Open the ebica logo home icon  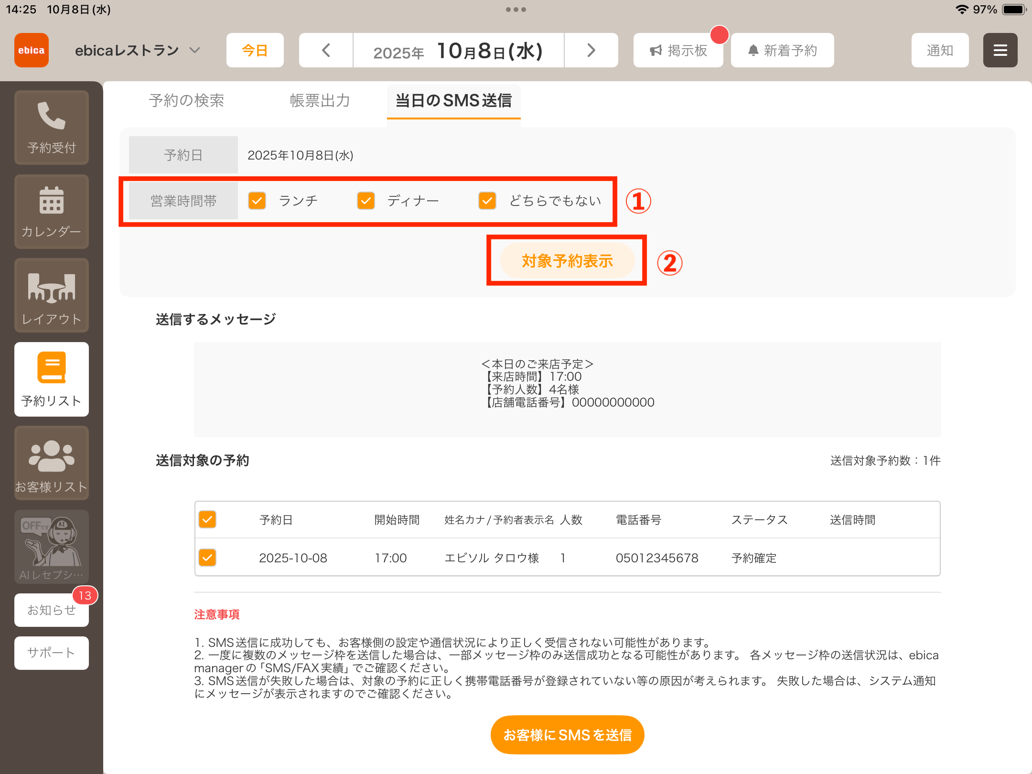coord(32,50)
